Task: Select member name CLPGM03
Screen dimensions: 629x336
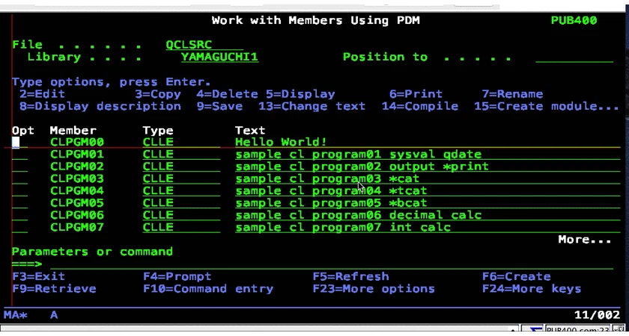Action: (77, 178)
